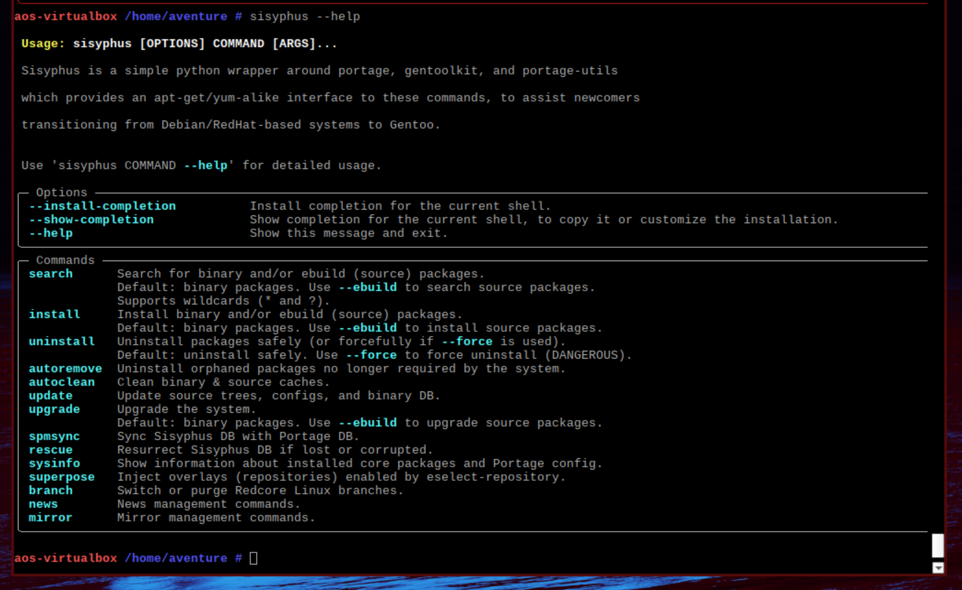Click the 'autoclean' command name
The image size is (962, 590).
click(62, 382)
